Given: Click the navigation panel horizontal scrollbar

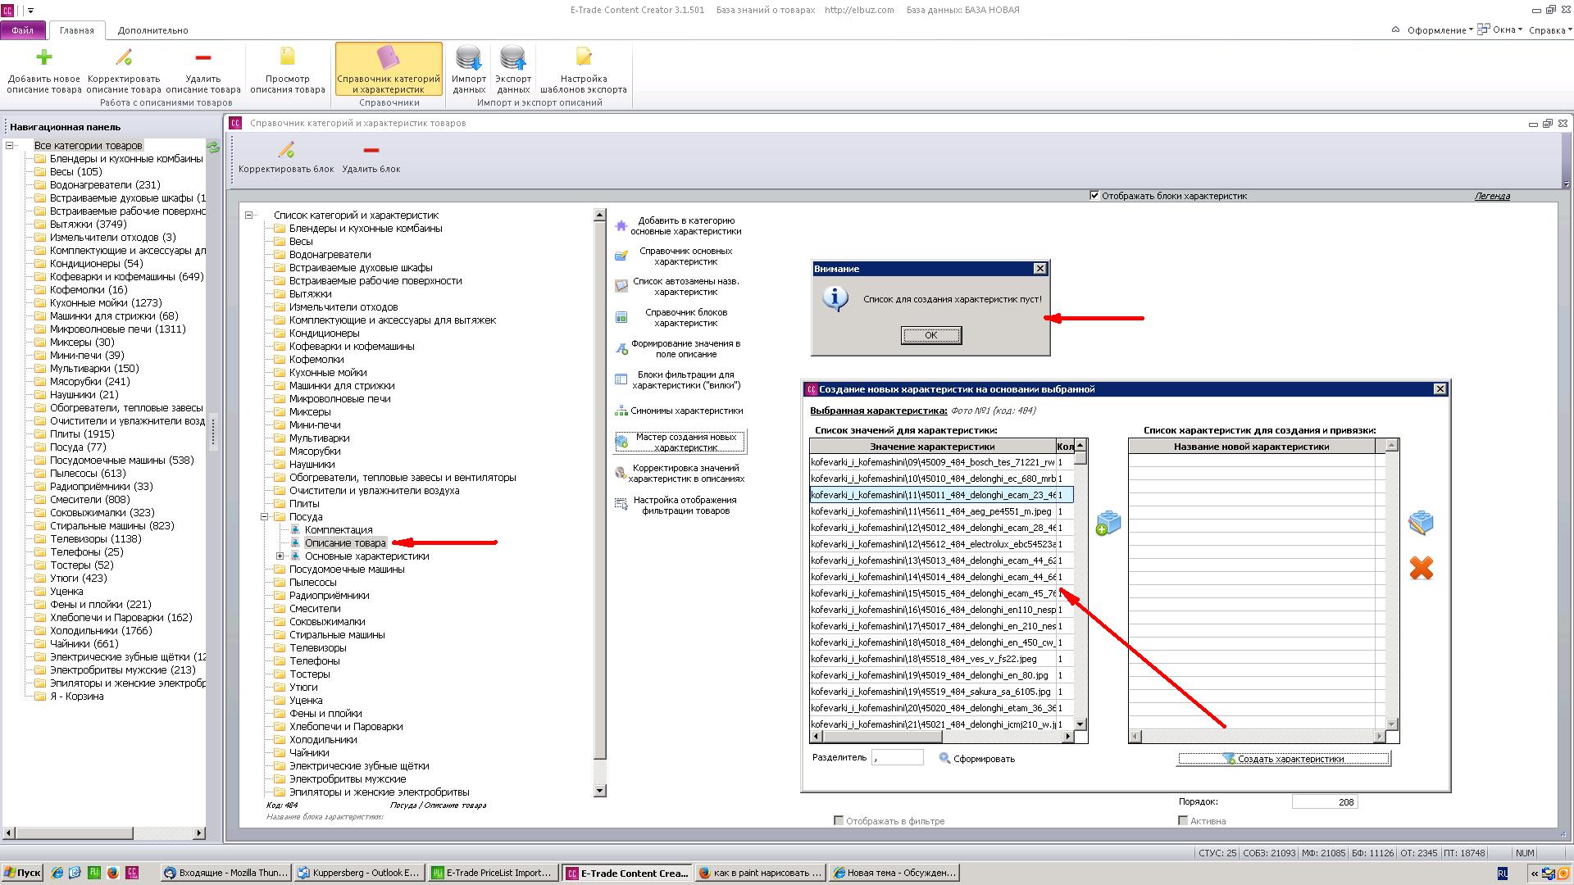Looking at the screenshot, I should click(x=104, y=833).
